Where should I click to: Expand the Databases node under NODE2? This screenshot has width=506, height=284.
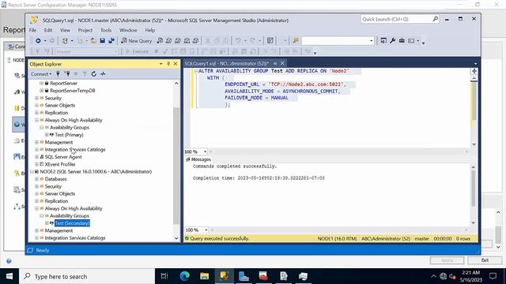pos(36,179)
